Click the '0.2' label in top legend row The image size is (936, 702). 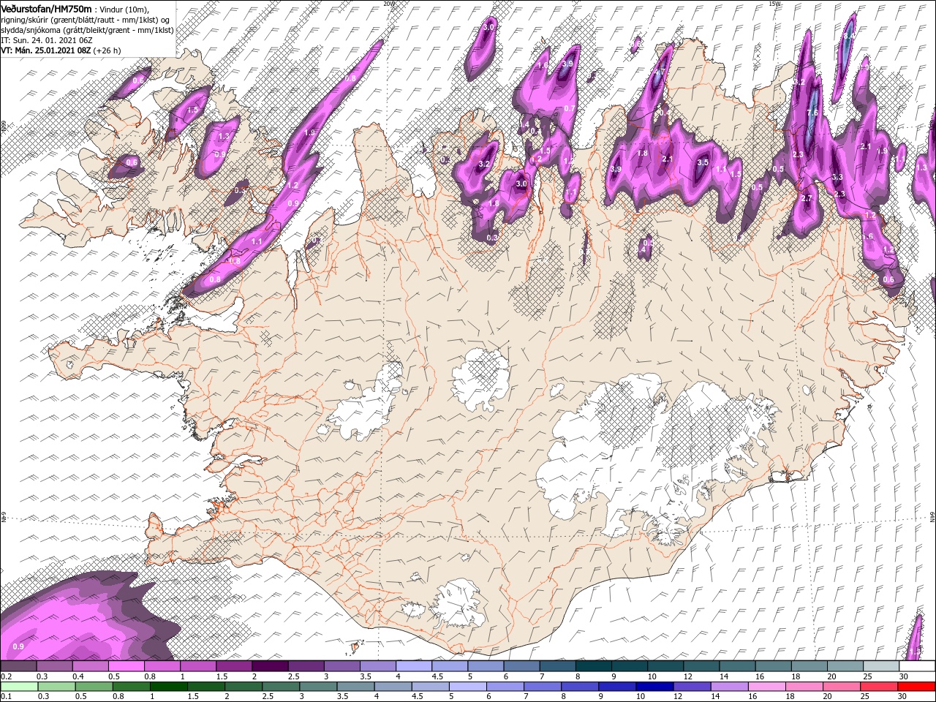[x=7, y=676]
